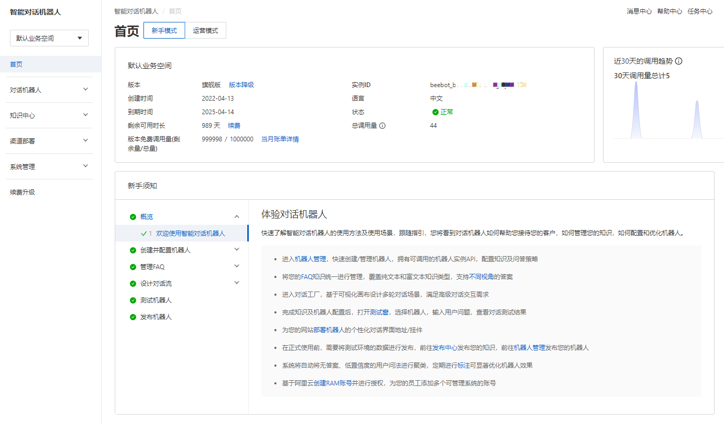Click the 不同视角 link
The height and width of the screenshot is (424, 724).
pyautogui.click(x=481, y=277)
